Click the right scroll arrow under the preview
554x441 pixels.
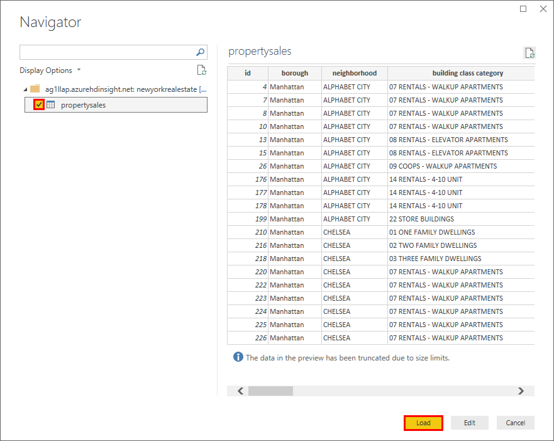coord(521,391)
